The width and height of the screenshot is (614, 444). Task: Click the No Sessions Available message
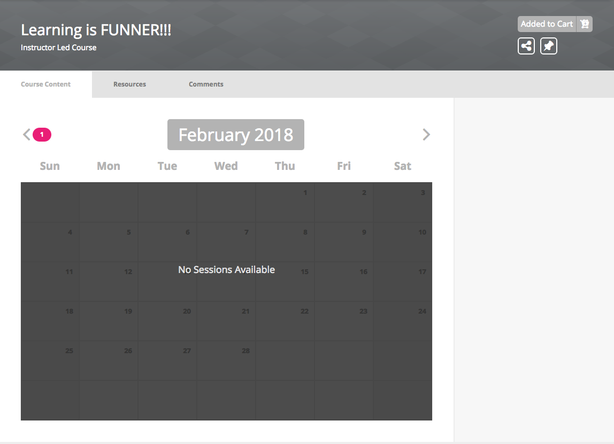click(226, 269)
